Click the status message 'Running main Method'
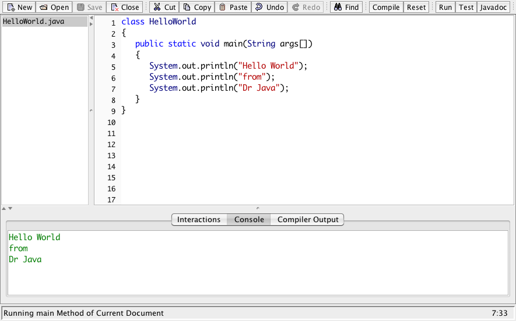 [x=83, y=313]
